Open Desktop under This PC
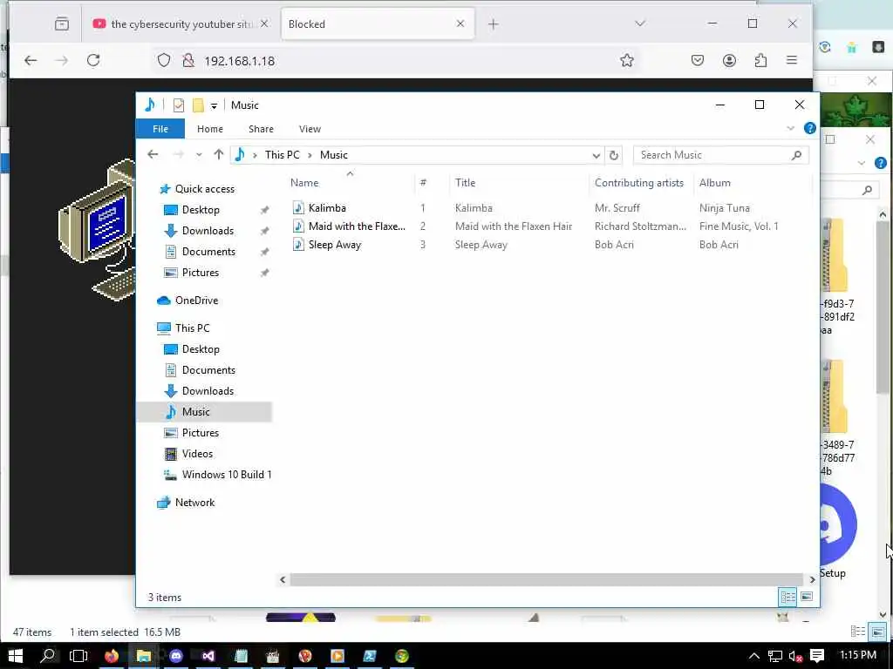Viewport: 893px width, 669px height. (x=201, y=349)
